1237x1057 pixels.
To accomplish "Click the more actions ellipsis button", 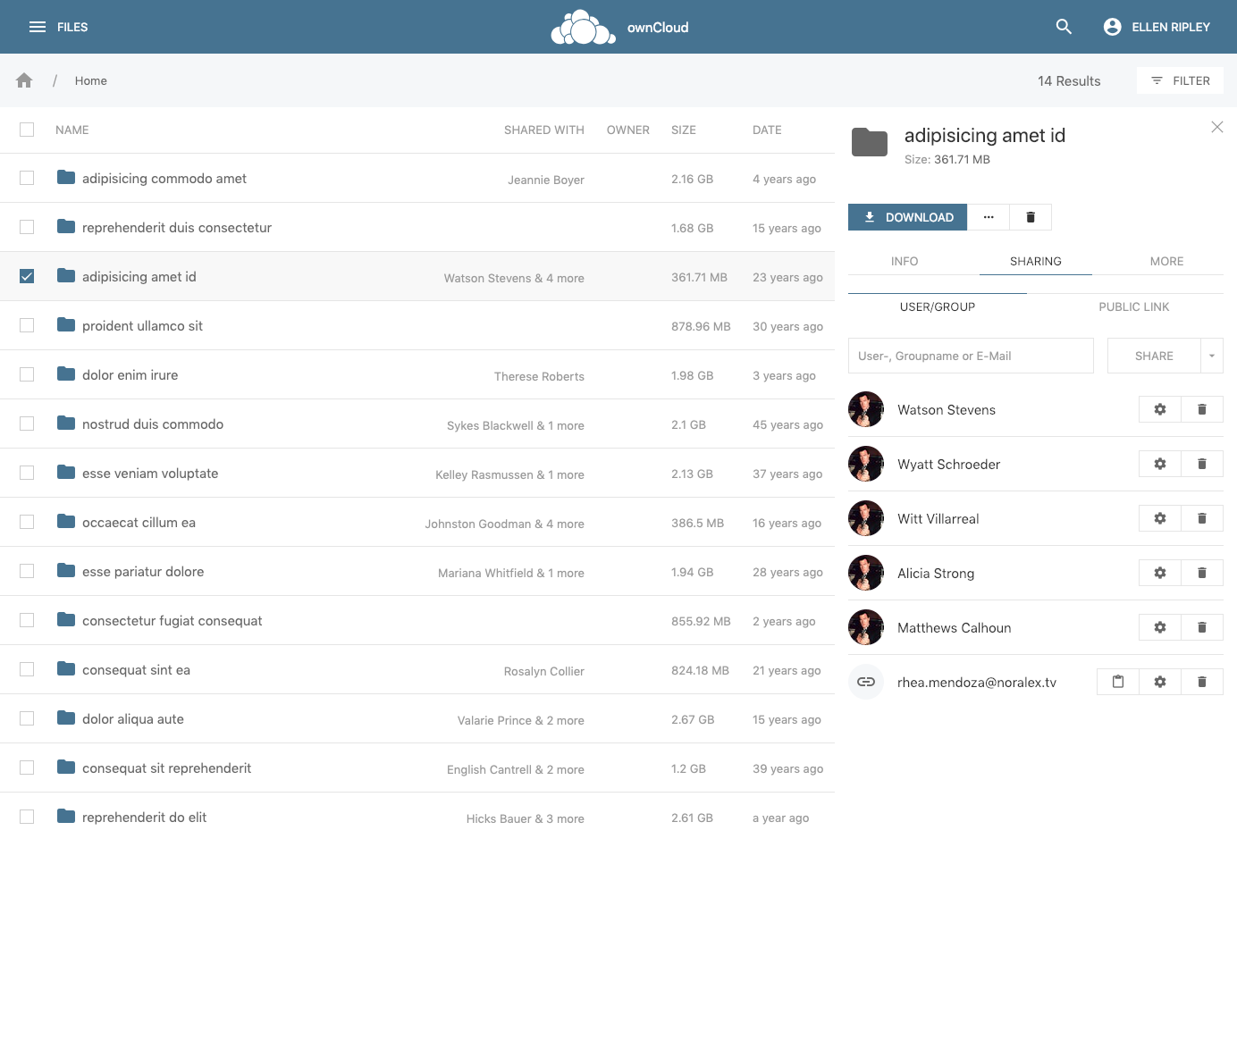I will point(989,217).
